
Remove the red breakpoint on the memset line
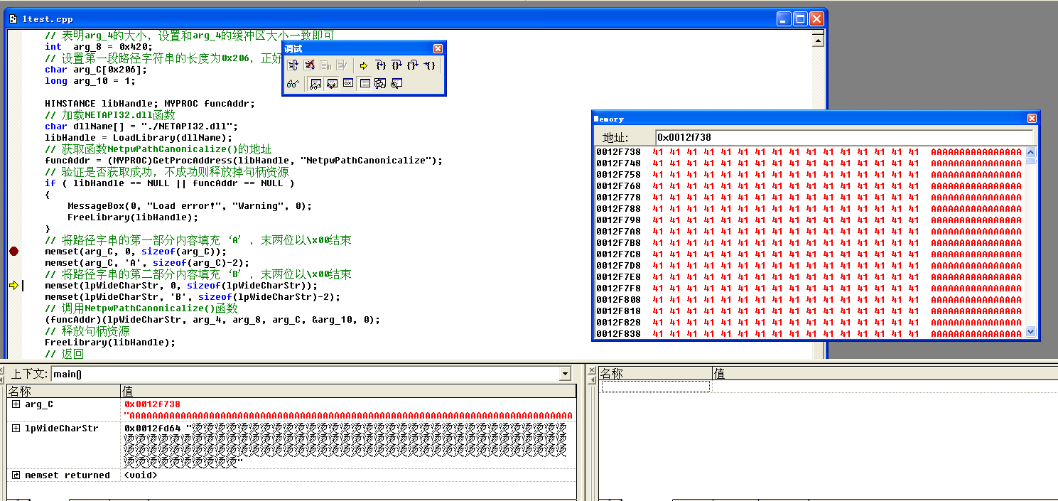coord(14,252)
